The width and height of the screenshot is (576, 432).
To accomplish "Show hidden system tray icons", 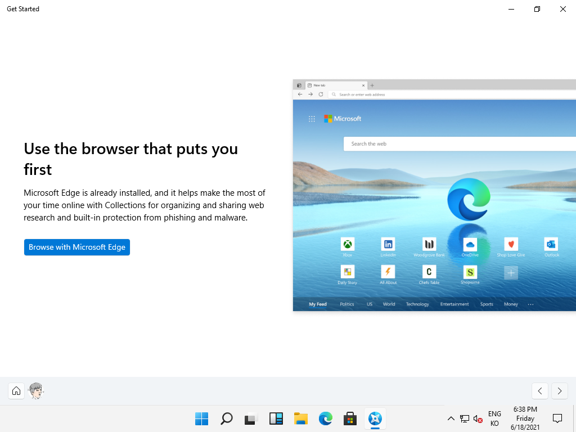I will pyautogui.click(x=451, y=418).
